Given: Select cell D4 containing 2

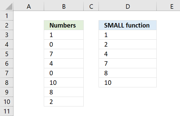Looking at the screenshot, I should click(127, 44).
